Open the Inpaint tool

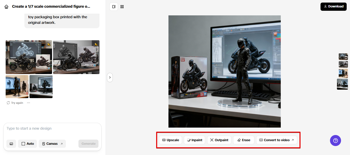[x=194, y=140]
